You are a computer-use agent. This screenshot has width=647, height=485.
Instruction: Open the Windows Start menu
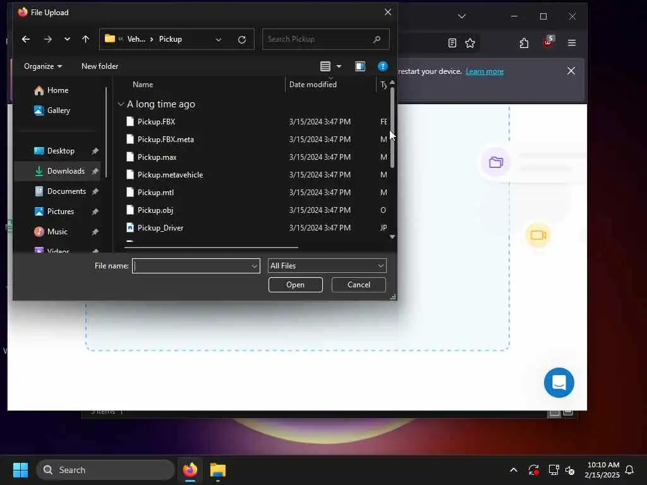click(20, 470)
